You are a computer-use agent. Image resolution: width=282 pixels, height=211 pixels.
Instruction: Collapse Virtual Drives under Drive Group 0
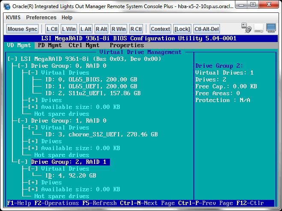33,72
